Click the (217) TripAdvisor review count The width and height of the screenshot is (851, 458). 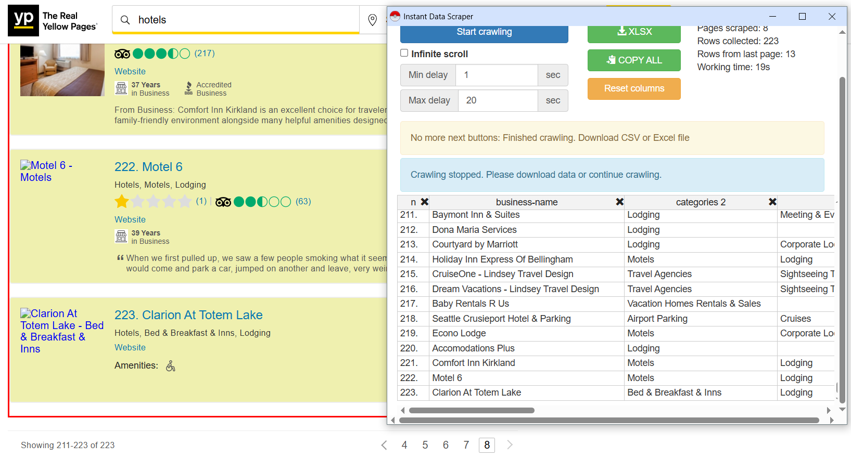pos(205,53)
